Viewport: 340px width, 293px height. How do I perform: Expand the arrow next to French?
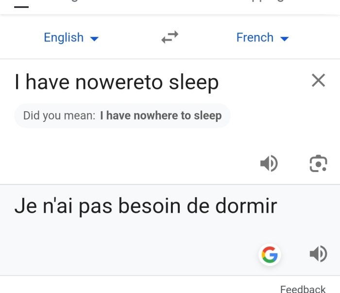coord(284,39)
